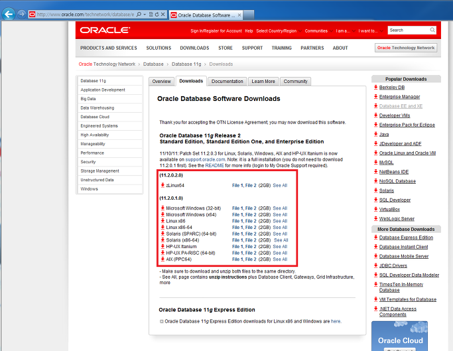Viewport: 453px width, 351px height.
Task: Click File 1 for HP-UX PA-RISC (64-bit)
Action: click(x=237, y=253)
